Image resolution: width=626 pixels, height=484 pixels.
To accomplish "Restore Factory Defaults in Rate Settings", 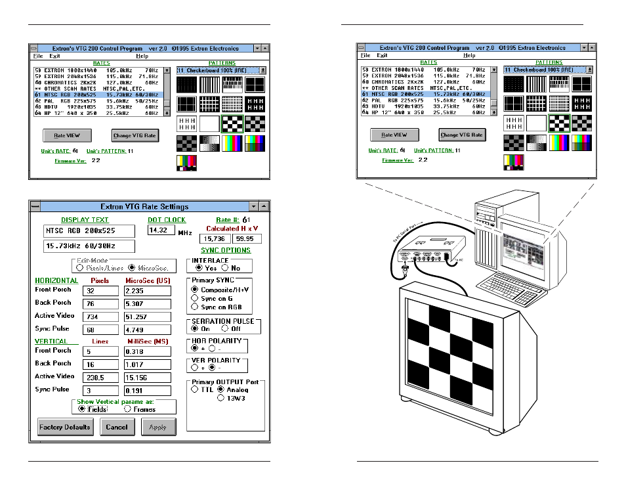I will [65, 427].
